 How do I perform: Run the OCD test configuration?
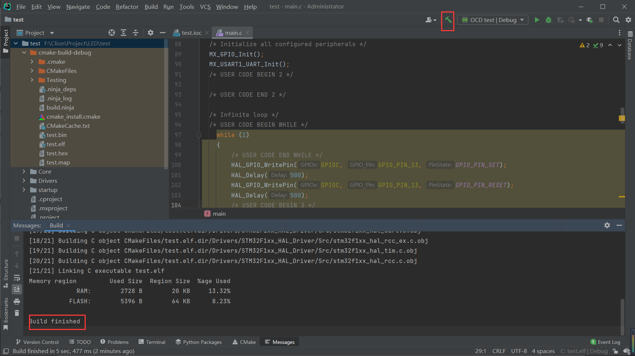tap(537, 20)
